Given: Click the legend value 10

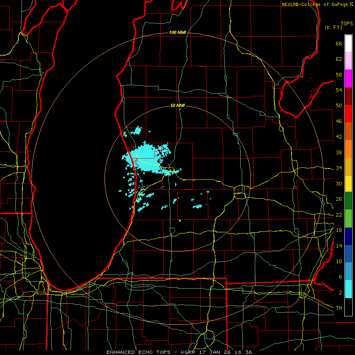Looking at the screenshot, I should click(339, 262).
